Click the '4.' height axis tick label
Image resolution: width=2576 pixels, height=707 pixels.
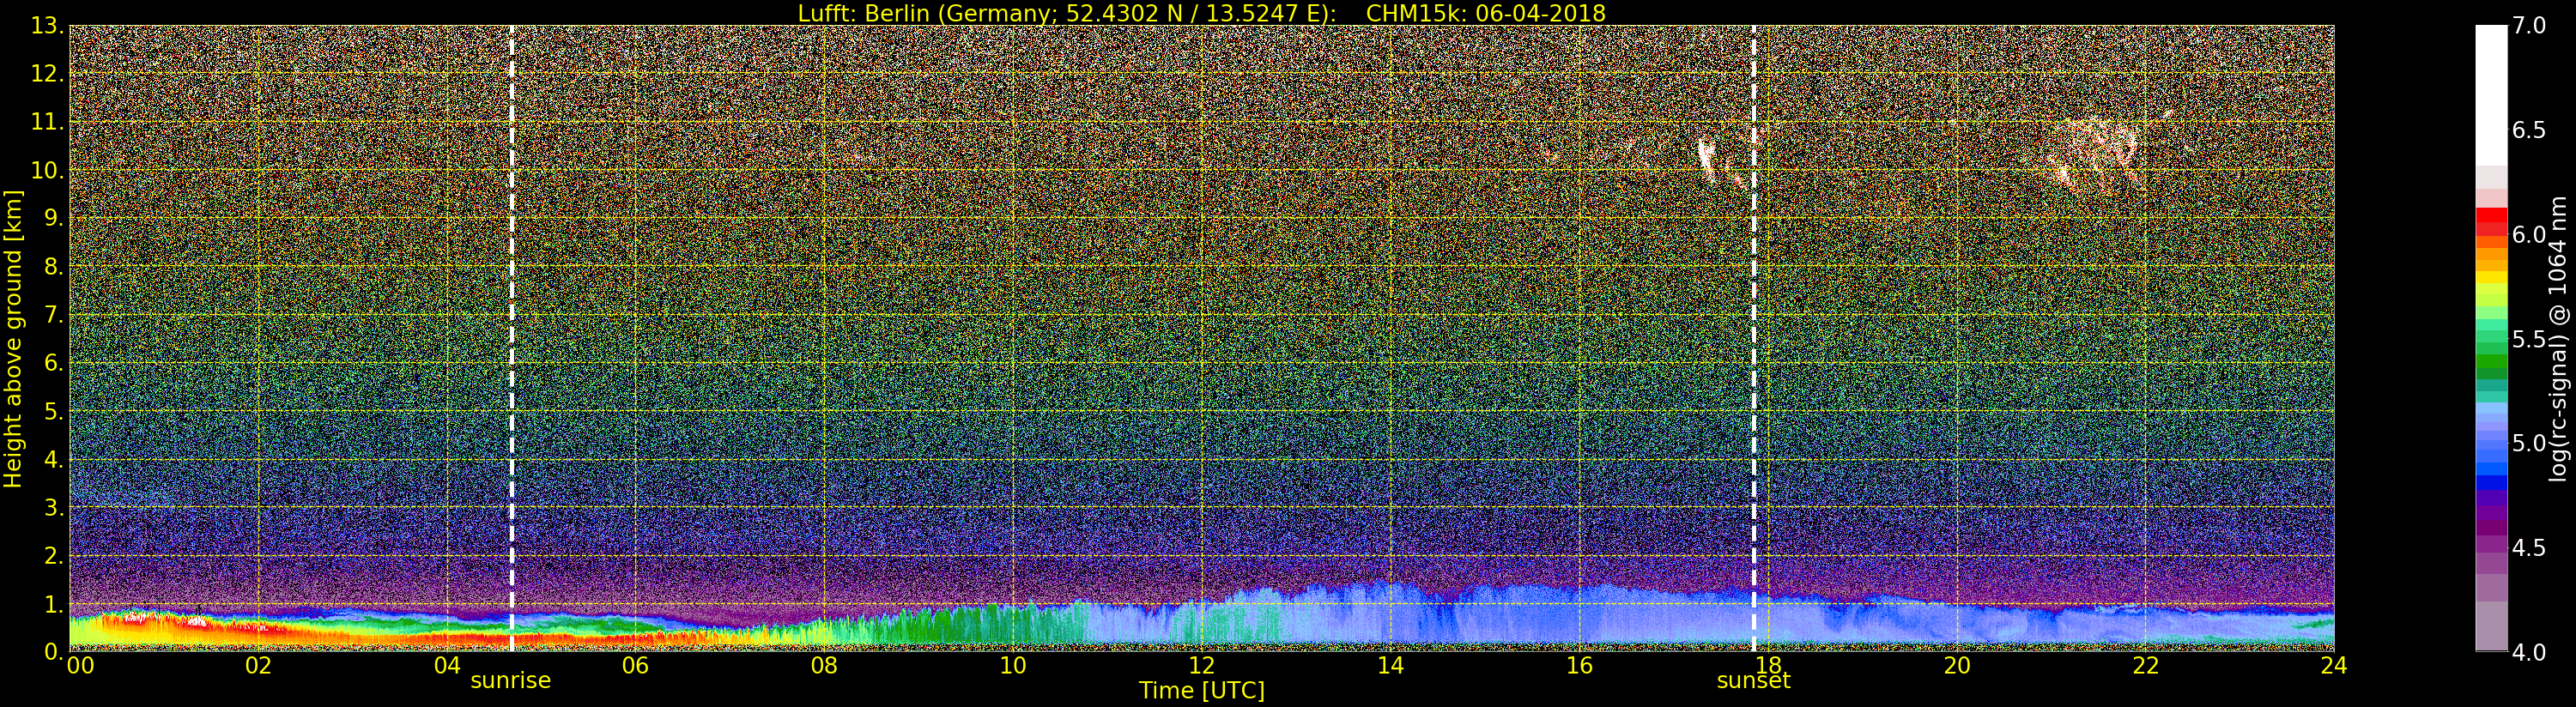(54, 459)
